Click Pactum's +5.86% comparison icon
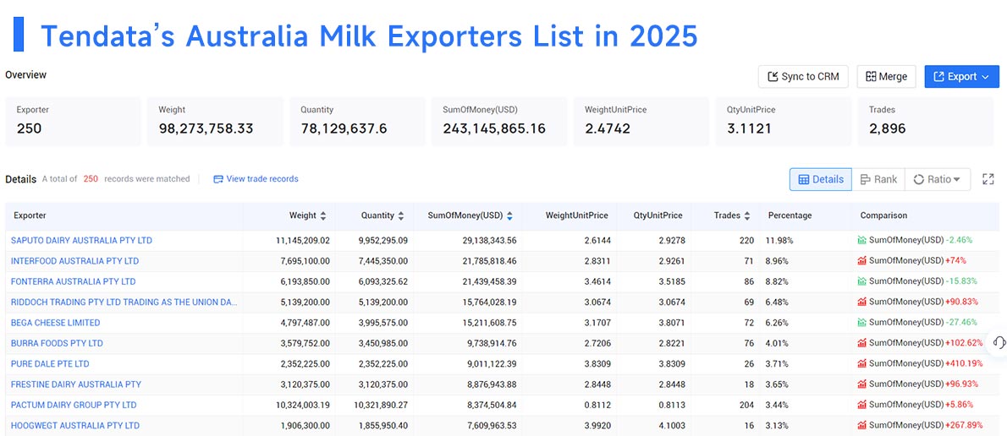Screen dimensions: 1007x436 861,405
